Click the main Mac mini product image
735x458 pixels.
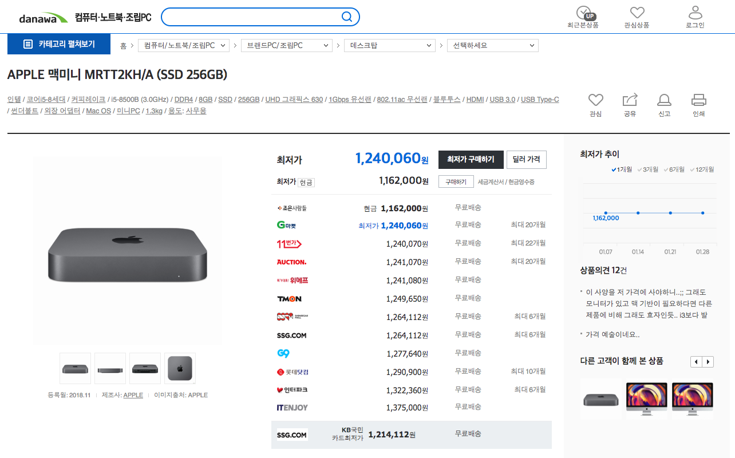point(128,251)
